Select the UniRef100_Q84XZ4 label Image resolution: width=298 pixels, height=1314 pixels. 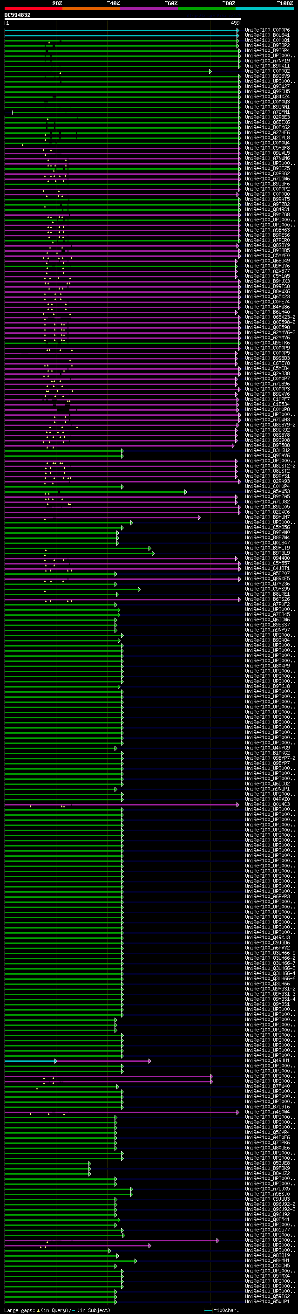tap(267, 97)
